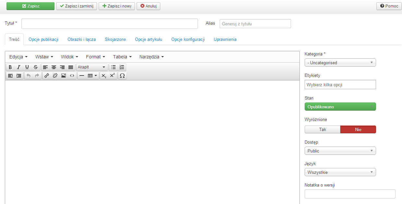Decrease indent (outdent)
Viewport: 402px width, 204px height.
(x=10, y=76)
